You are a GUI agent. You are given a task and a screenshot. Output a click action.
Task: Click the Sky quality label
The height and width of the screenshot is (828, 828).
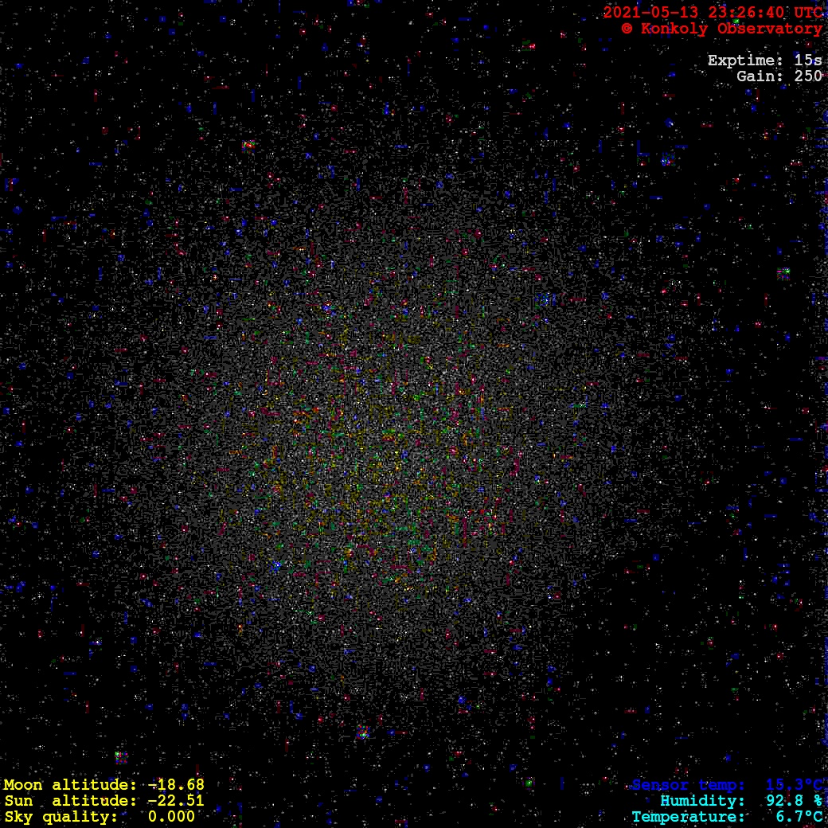[61, 817]
